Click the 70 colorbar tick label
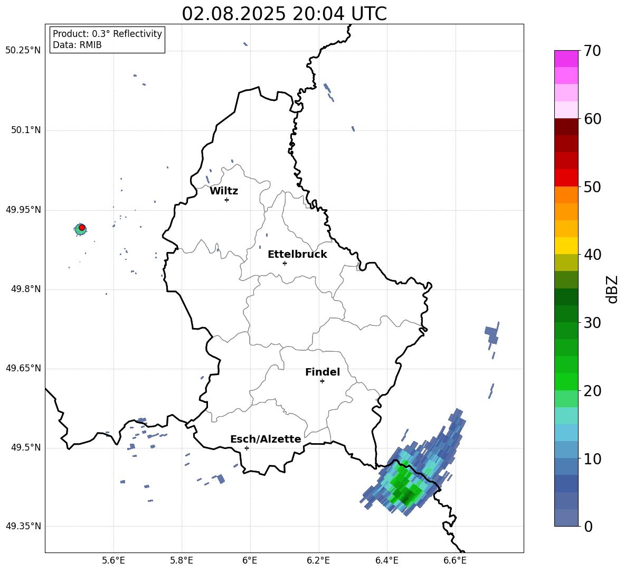625x571 pixels. [592, 51]
